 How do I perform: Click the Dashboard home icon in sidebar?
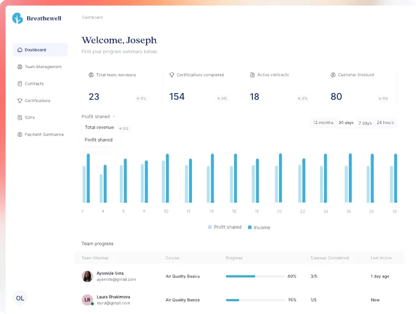click(20, 50)
